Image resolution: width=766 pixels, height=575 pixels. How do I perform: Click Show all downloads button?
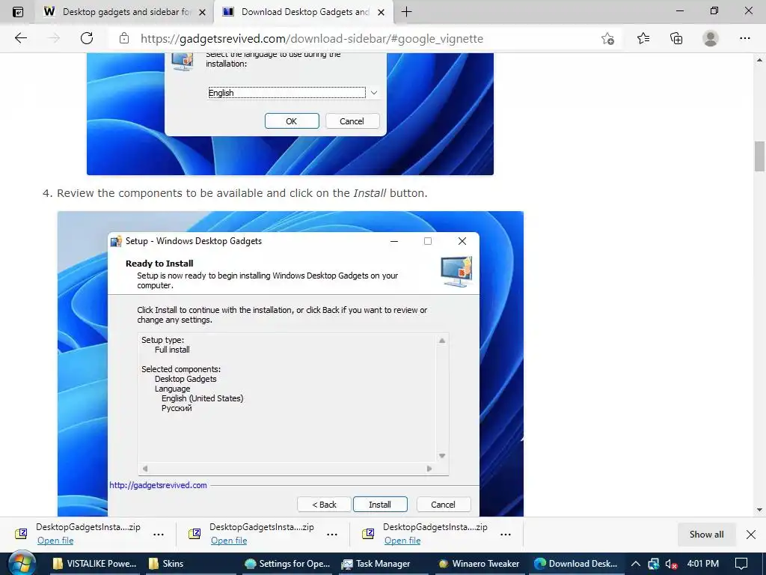point(706,535)
